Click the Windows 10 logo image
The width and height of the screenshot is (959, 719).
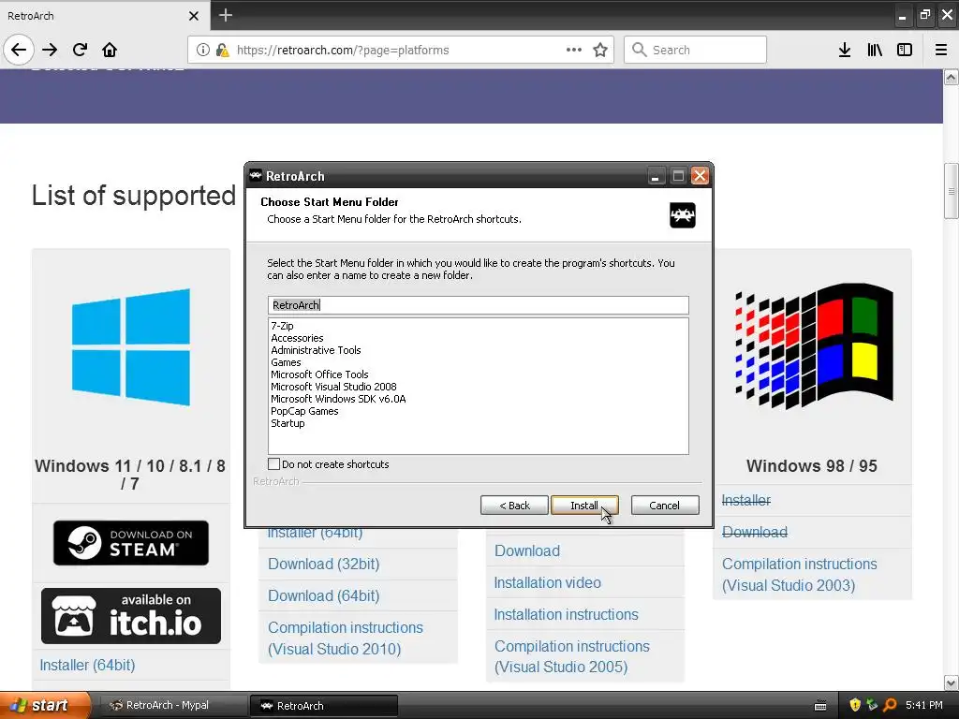point(131,347)
